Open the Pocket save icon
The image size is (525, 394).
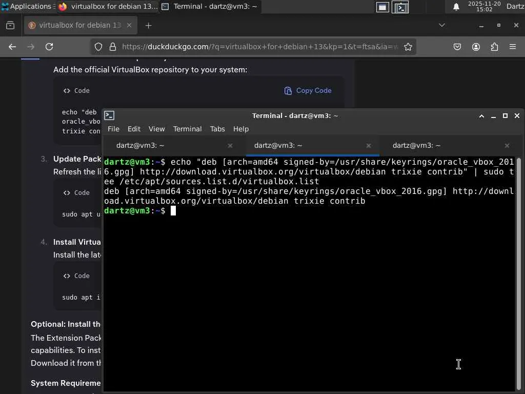[x=457, y=47]
